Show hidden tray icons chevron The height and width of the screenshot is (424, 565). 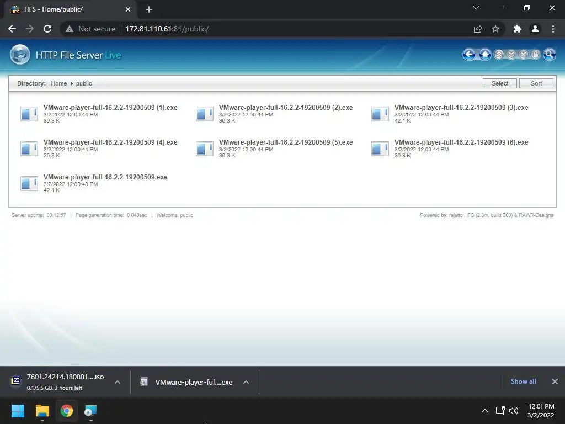tap(485, 411)
